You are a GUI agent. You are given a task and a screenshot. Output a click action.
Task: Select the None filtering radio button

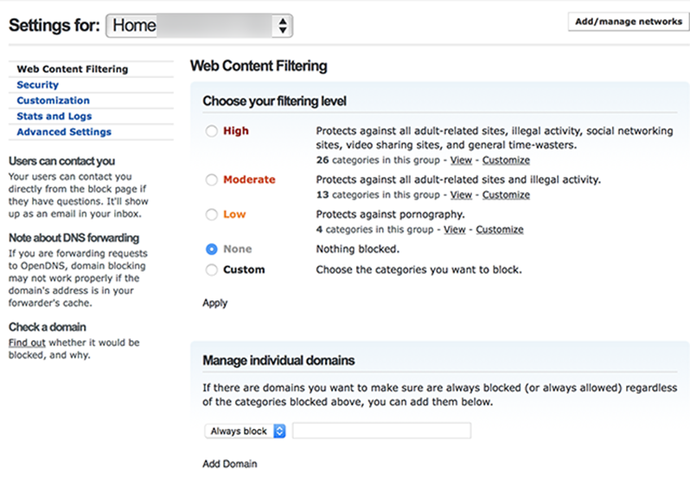tap(212, 249)
